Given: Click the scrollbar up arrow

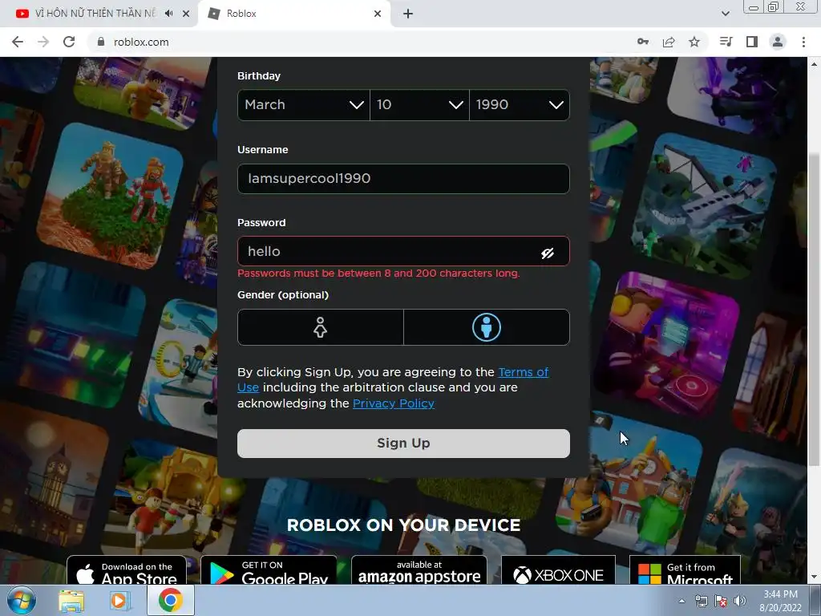Looking at the screenshot, I should [814, 64].
